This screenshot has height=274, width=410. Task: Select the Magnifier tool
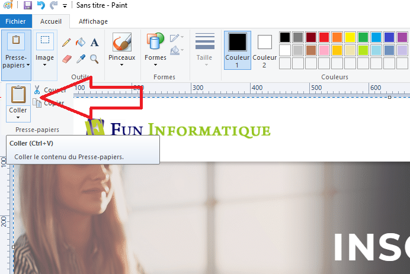pos(94,58)
